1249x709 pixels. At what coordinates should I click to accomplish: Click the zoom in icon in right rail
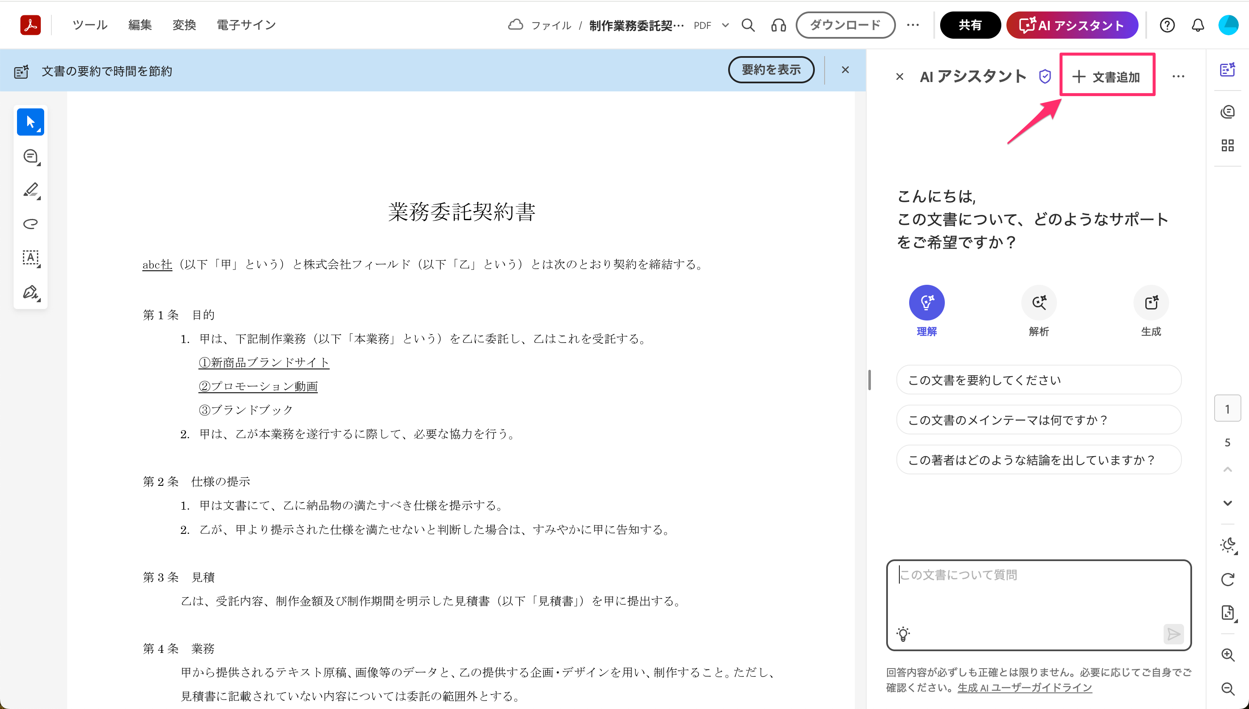pos(1228,655)
